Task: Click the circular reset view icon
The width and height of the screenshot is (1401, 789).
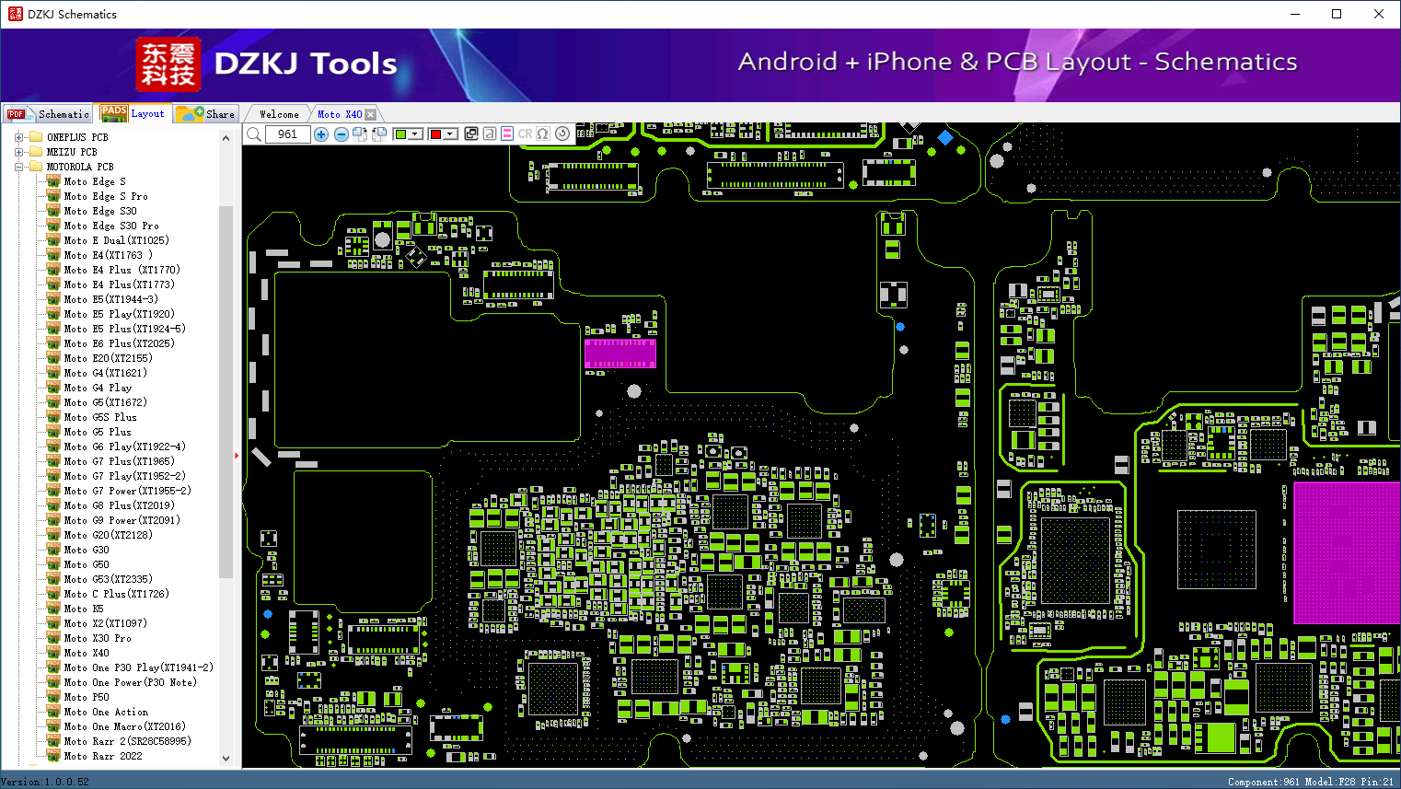Action: 562,133
